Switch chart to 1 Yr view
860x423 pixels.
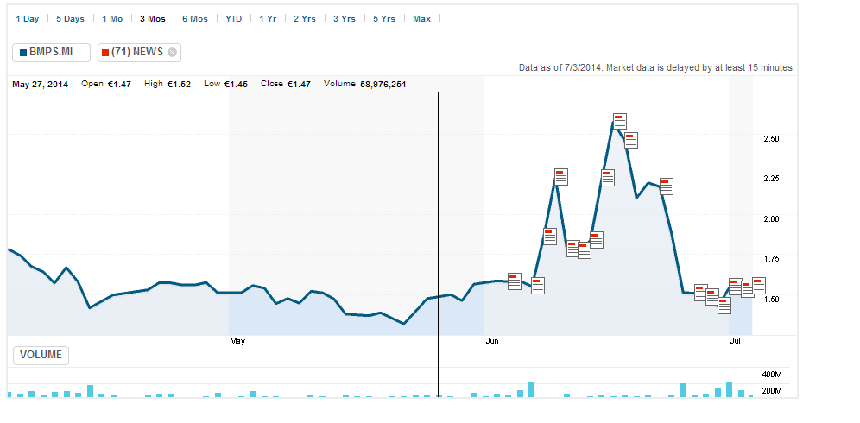click(268, 18)
